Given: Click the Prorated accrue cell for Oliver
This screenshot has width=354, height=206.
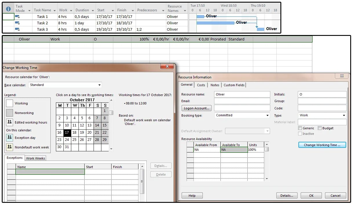Looking at the screenshot, I should coord(218,39).
